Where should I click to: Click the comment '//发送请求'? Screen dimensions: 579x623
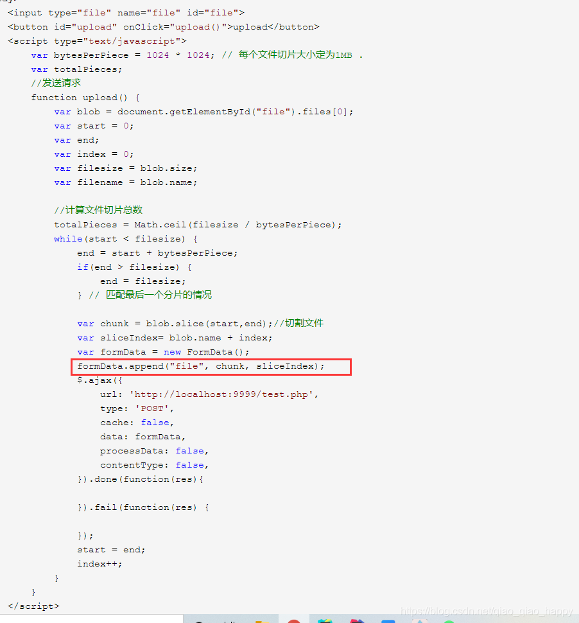pyautogui.click(x=56, y=83)
